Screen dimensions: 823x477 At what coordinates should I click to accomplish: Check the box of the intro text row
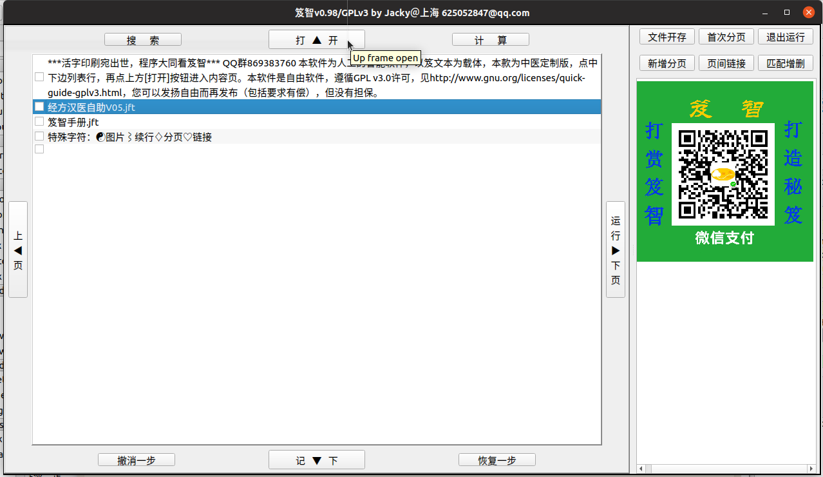(x=39, y=77)
